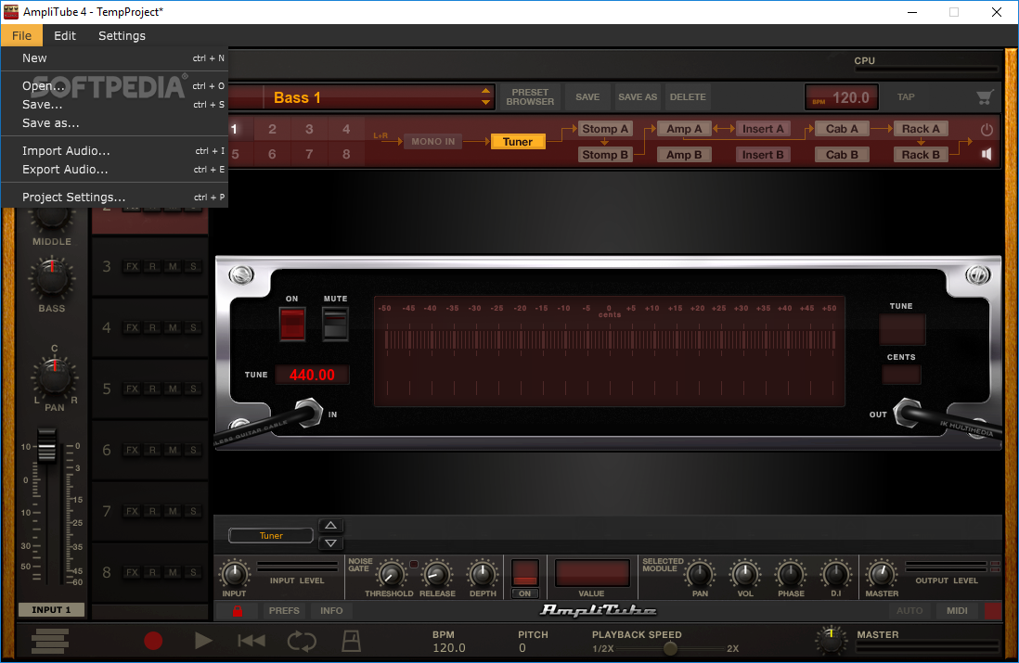
Task: Open the track view hamburger icon
Action: click(50, 642)
